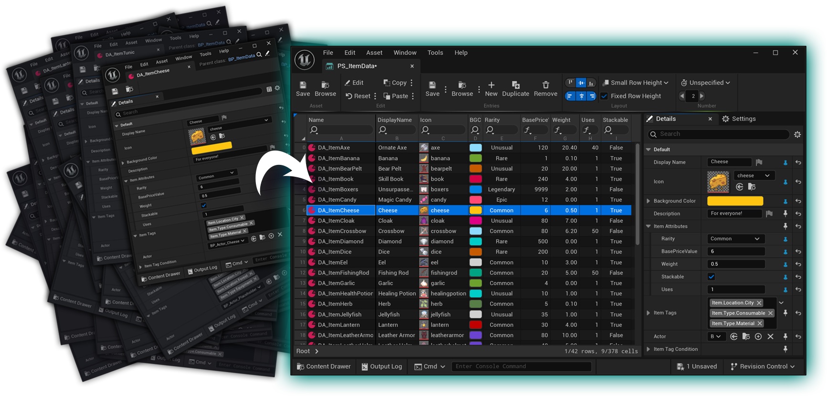Click the Remove entry trash icon
Screen dimensions: 827x396
coord(545,85)
